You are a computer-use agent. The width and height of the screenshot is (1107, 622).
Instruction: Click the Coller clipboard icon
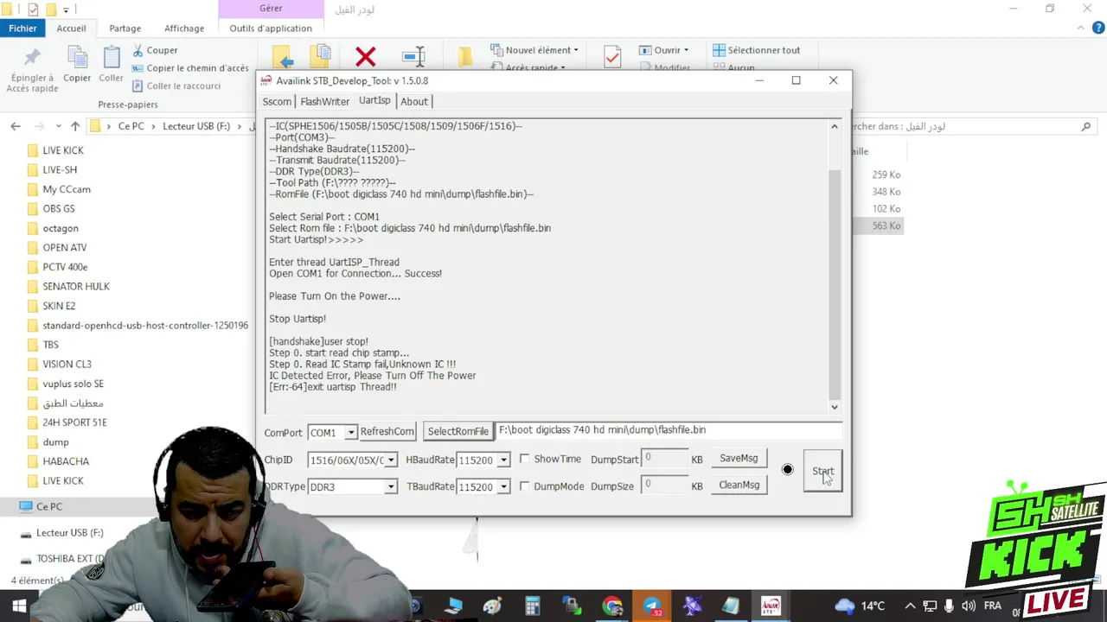click(111, 58)
